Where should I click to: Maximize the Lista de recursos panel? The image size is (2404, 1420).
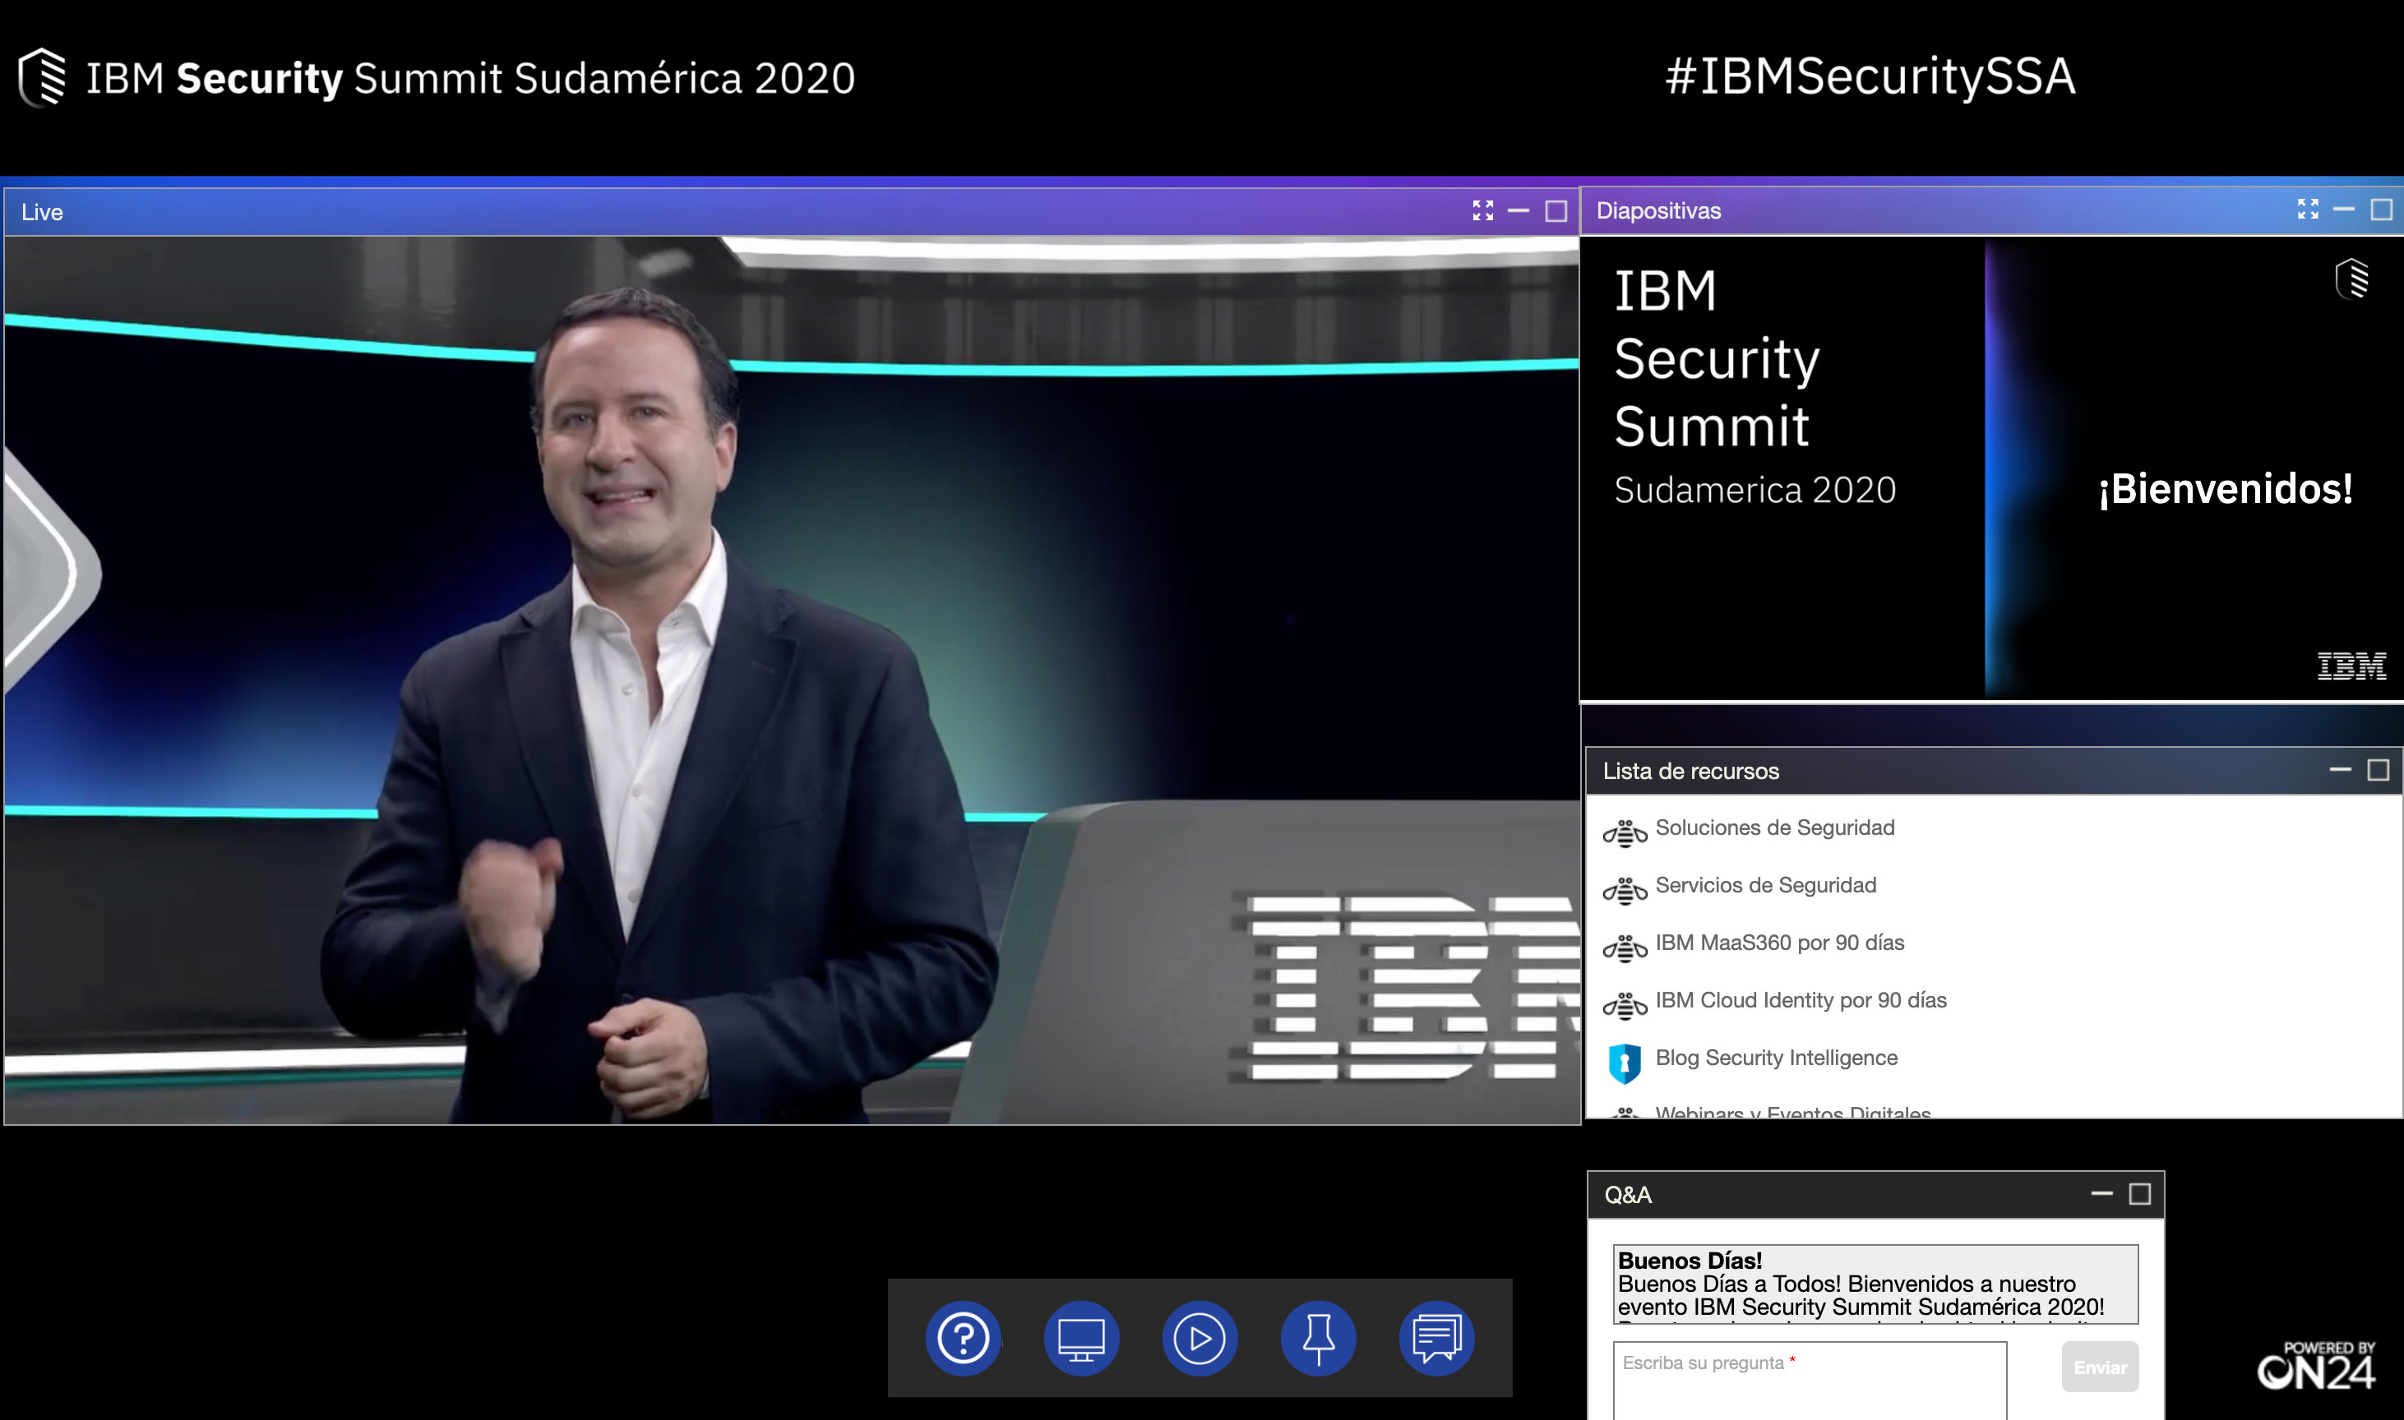tap(2377, 769)
